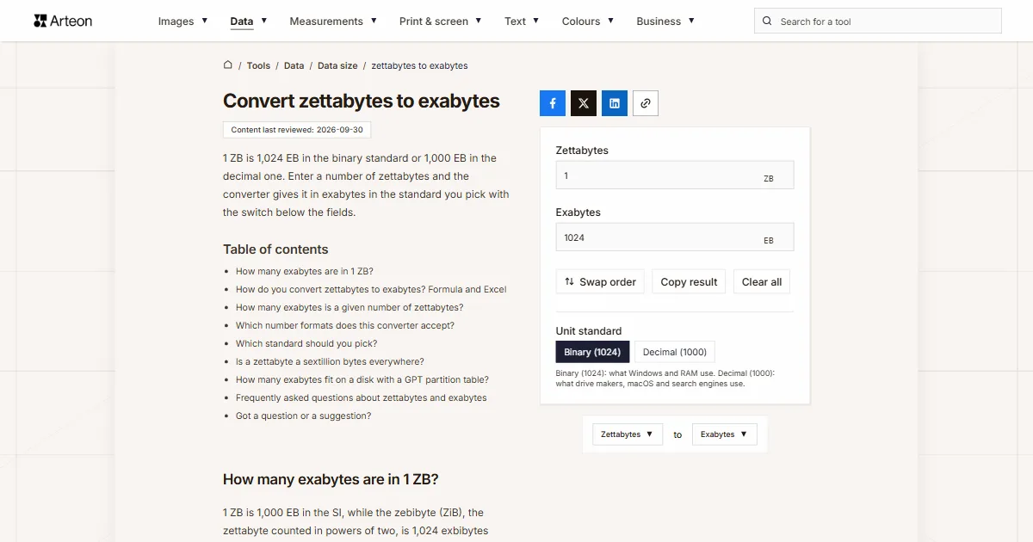
Task: Click the Clear all button
Action: (x=762, y=282)
